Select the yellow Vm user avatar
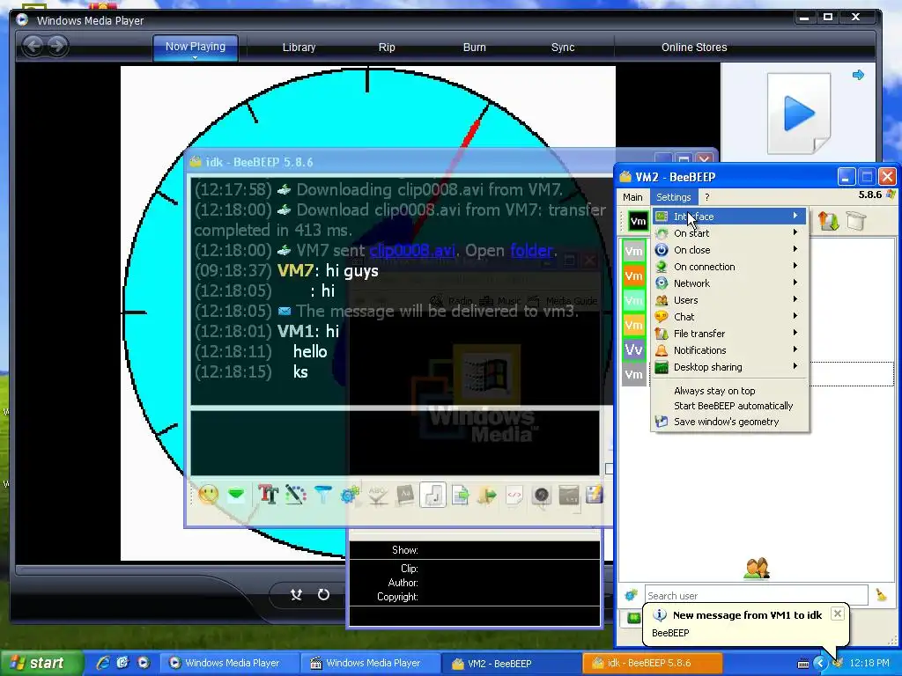Viewport: 902px width, 676px height. [634, 326]
